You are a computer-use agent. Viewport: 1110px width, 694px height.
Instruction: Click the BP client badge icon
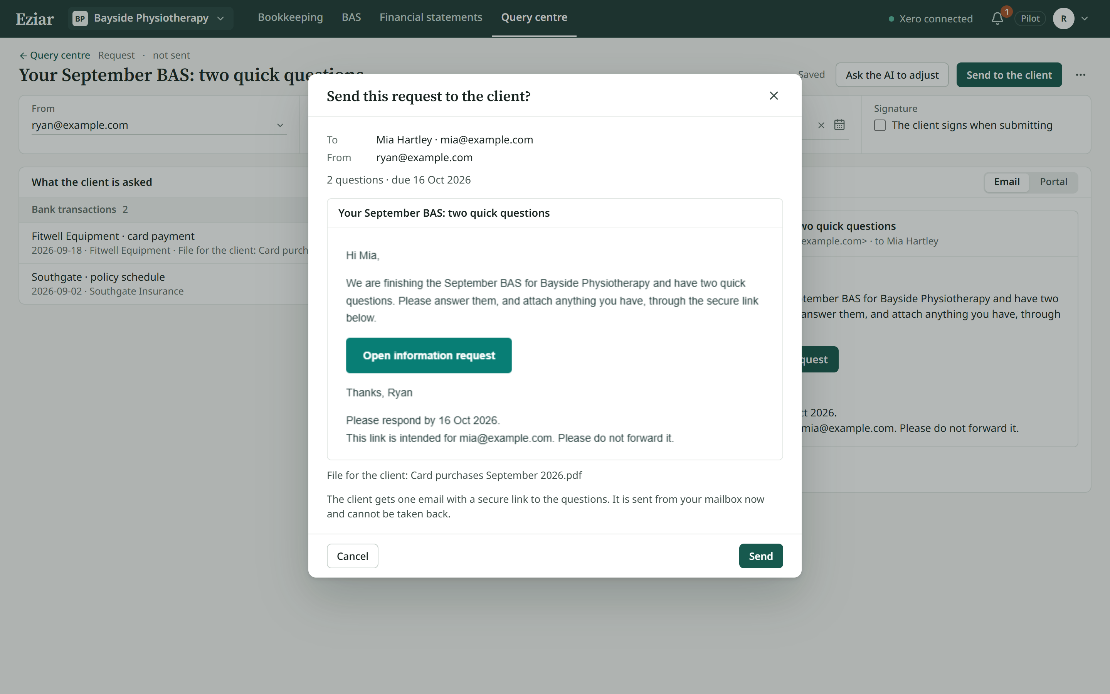(80, 19)
